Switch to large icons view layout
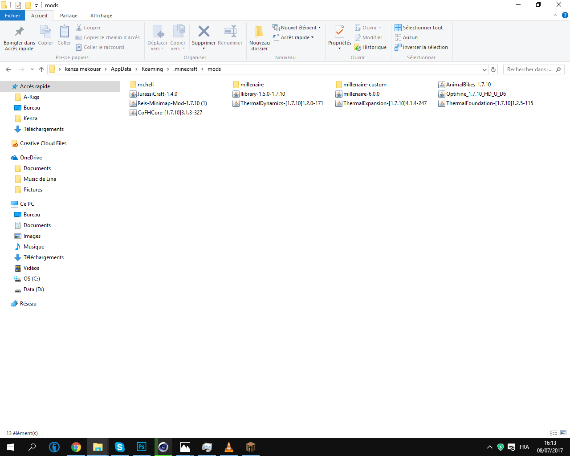Screen dimensions: 570x456 pyautogui.click(x=563, y=432)
